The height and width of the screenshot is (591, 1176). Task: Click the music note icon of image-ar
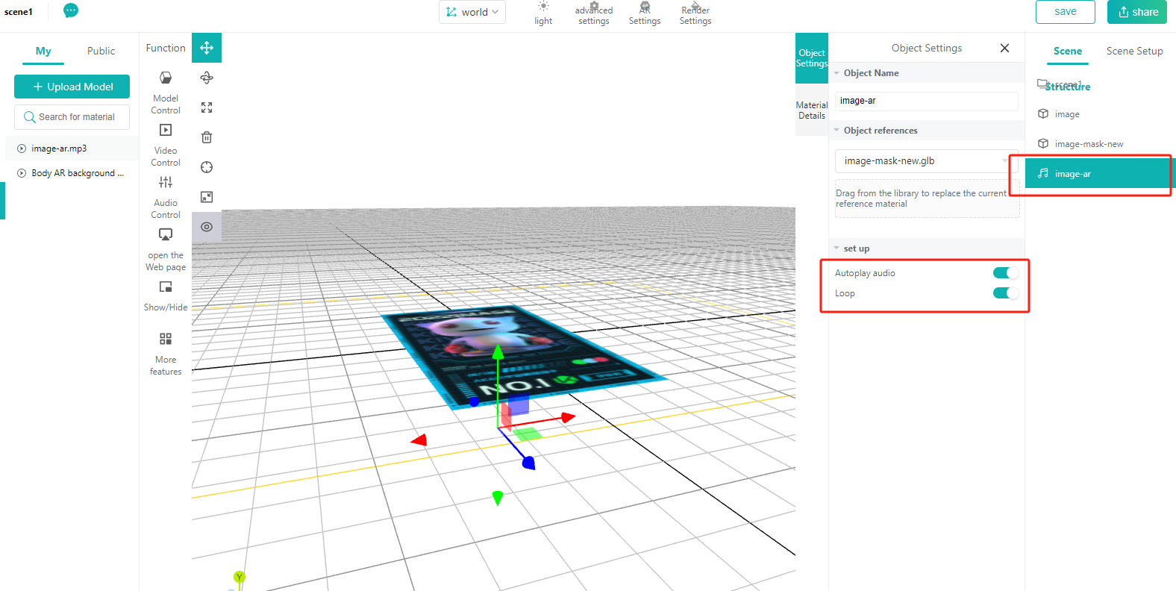[1043, 173]
